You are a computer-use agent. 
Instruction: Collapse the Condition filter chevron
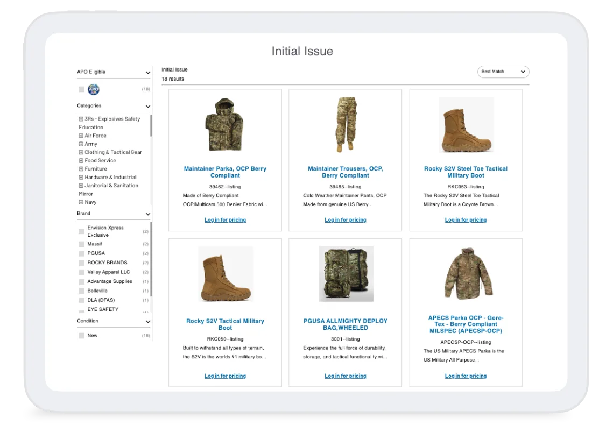point(148,321)
